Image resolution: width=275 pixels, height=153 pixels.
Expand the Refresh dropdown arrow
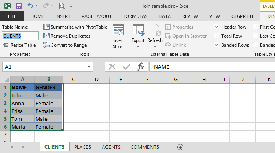coord(155,47)
